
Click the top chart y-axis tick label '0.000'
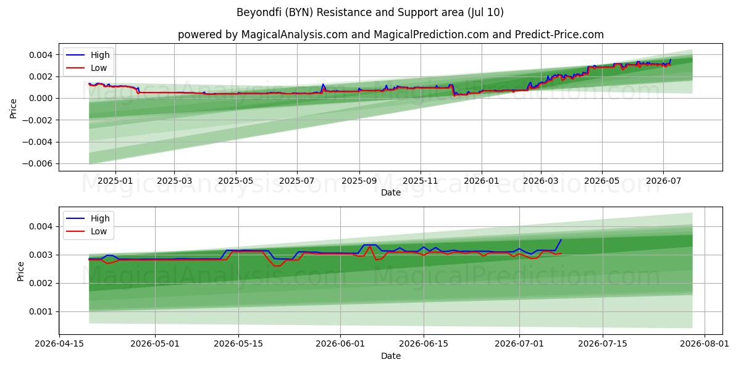(42, 98)
